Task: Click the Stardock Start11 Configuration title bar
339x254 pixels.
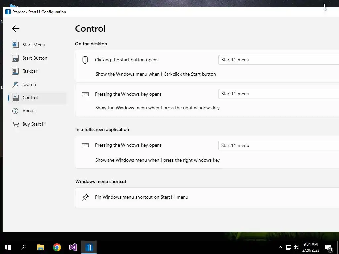Action: (171, 12)
